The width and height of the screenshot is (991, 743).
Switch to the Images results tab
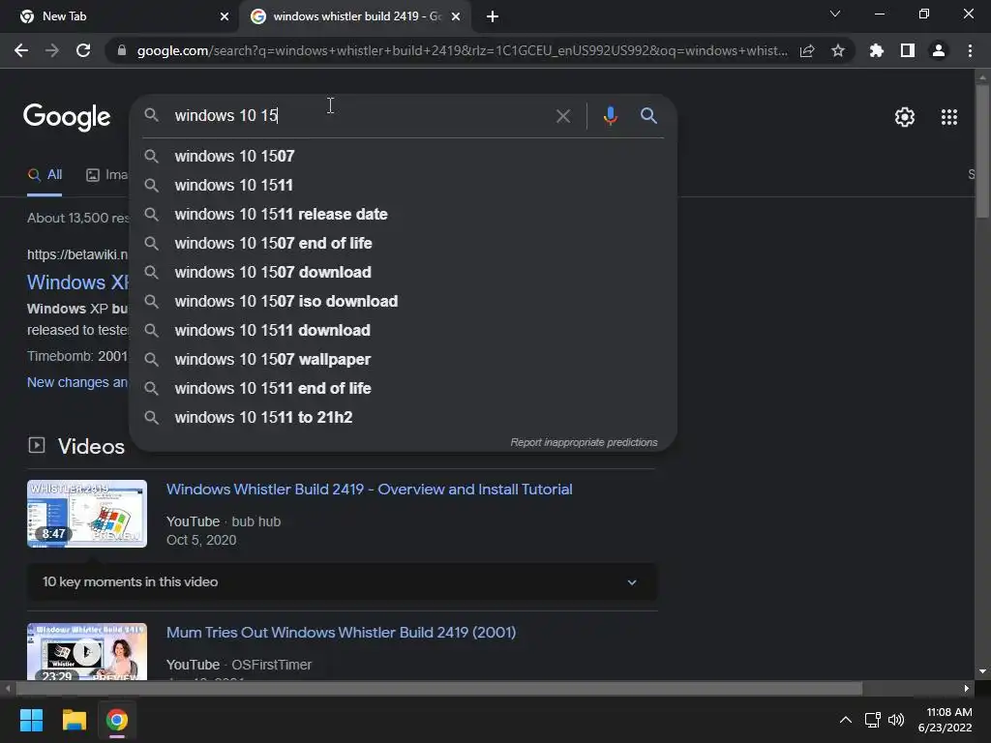[106, 175]
